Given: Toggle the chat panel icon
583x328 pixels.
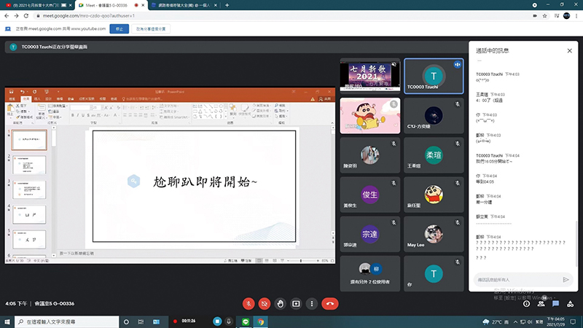Looking at the screenshot, I should pos(555,304).
